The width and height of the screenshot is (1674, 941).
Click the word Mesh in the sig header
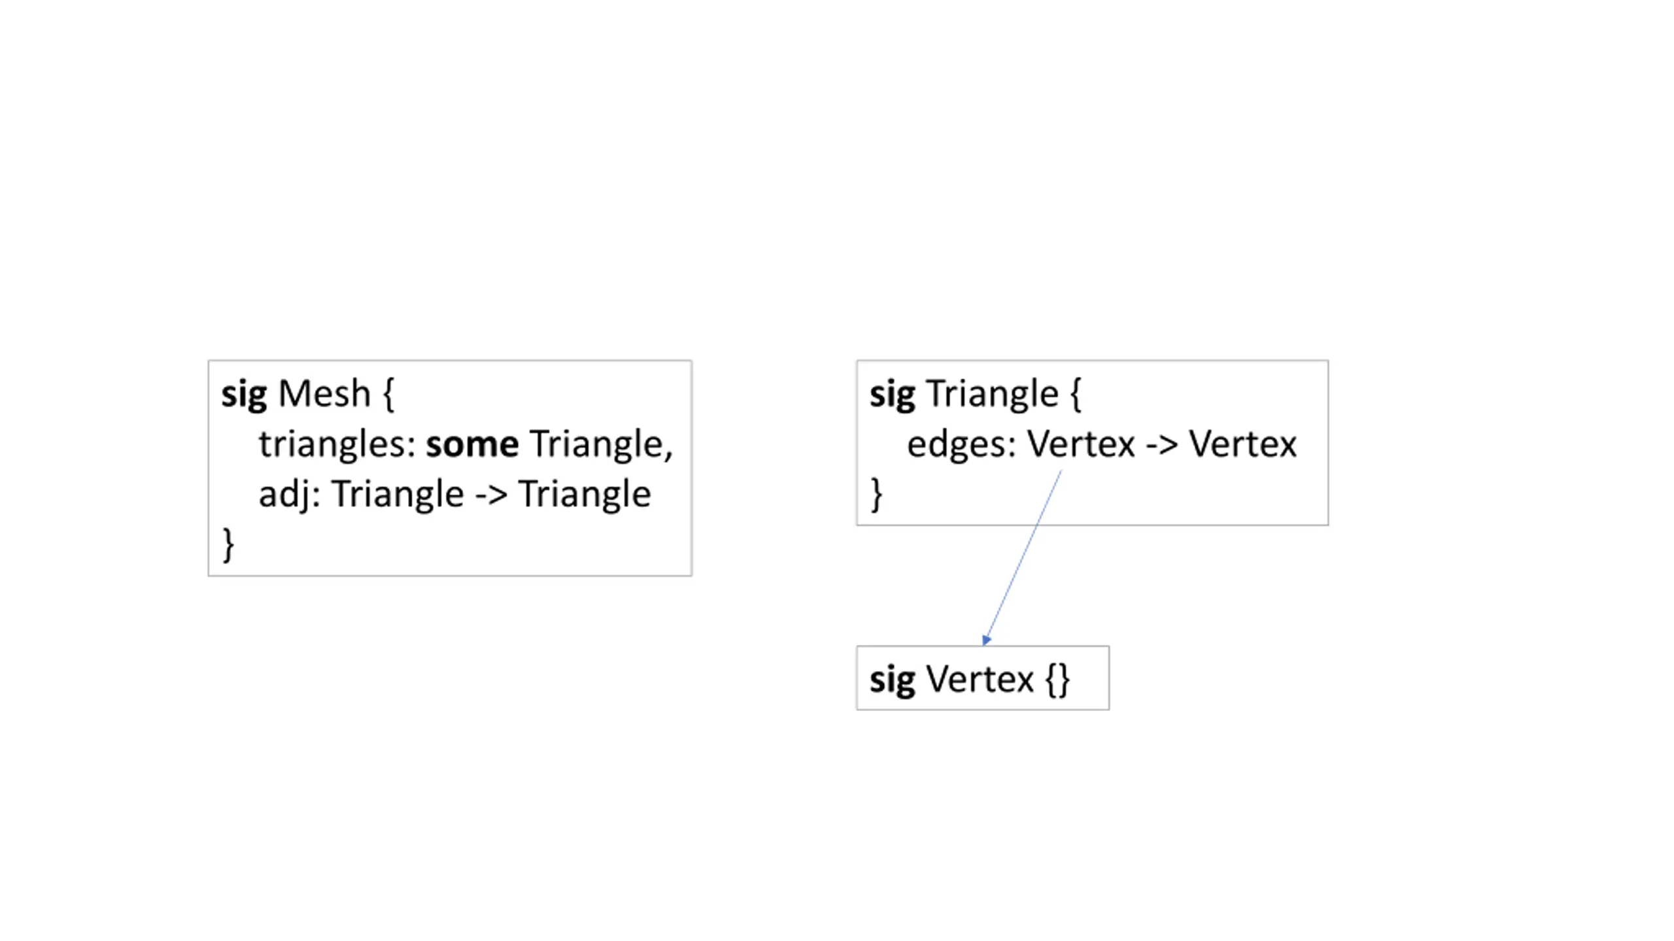pos(324,393)
